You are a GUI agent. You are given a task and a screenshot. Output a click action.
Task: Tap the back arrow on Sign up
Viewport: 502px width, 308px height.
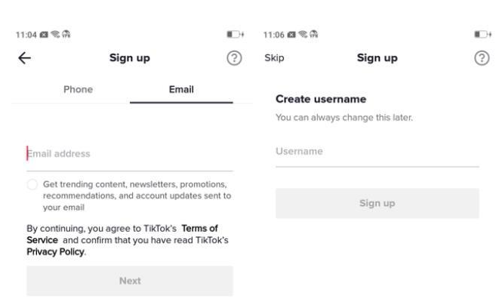click(24, 59)
